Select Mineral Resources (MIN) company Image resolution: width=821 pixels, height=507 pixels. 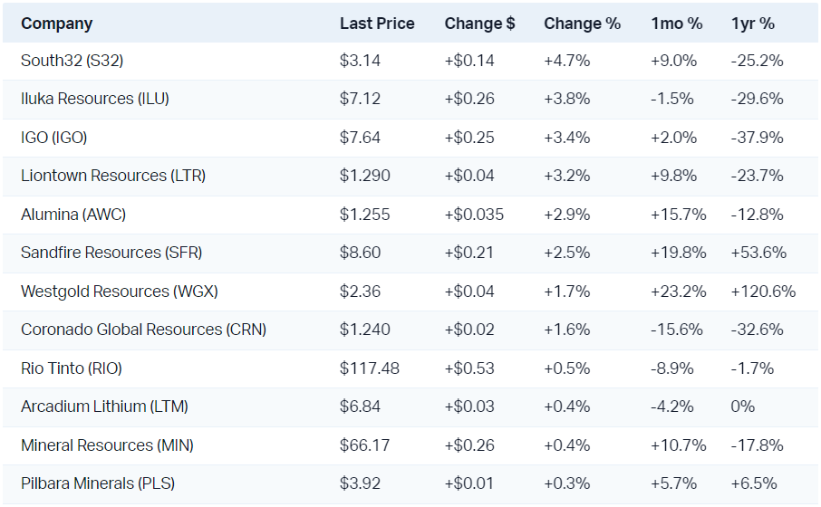tap(107, 445)
